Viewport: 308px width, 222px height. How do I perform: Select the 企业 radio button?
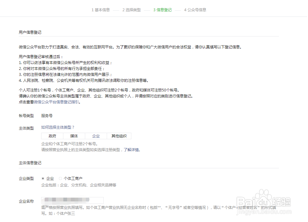point(43,178)
